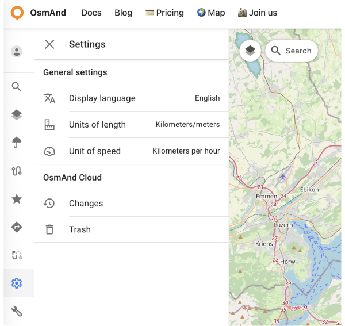
Task: Open the Trash item
Action: pyautogui.click(x=132, y=229)
